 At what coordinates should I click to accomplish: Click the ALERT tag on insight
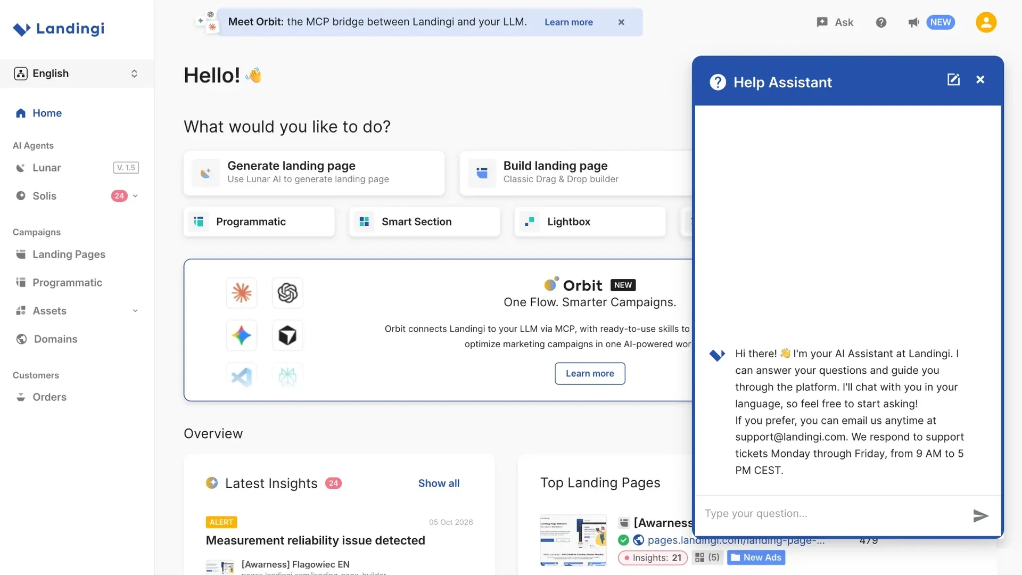click(x=221, y=522)
